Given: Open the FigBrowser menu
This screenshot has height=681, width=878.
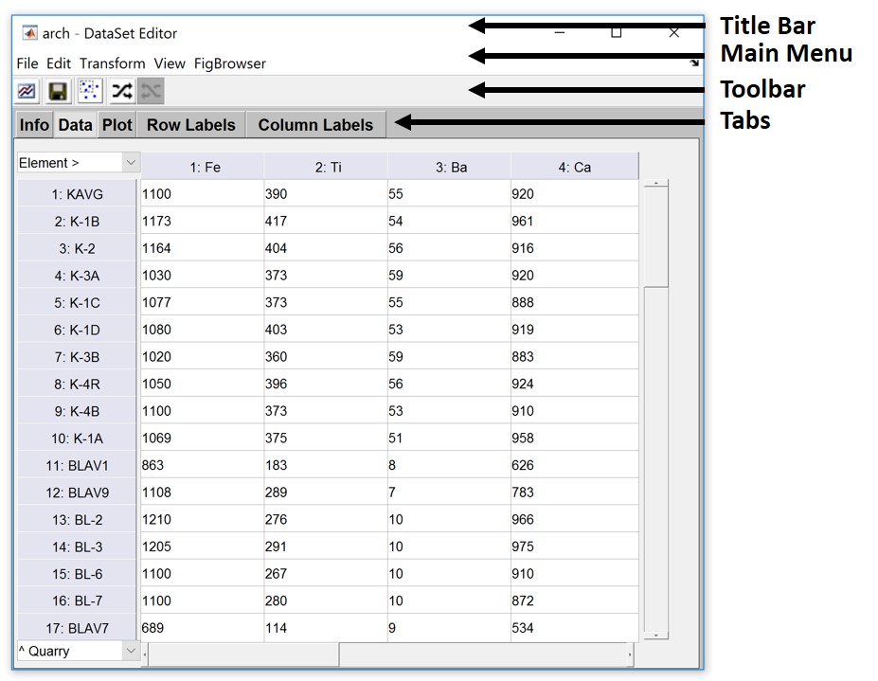Looking at the screenshot, I should 230,63.
